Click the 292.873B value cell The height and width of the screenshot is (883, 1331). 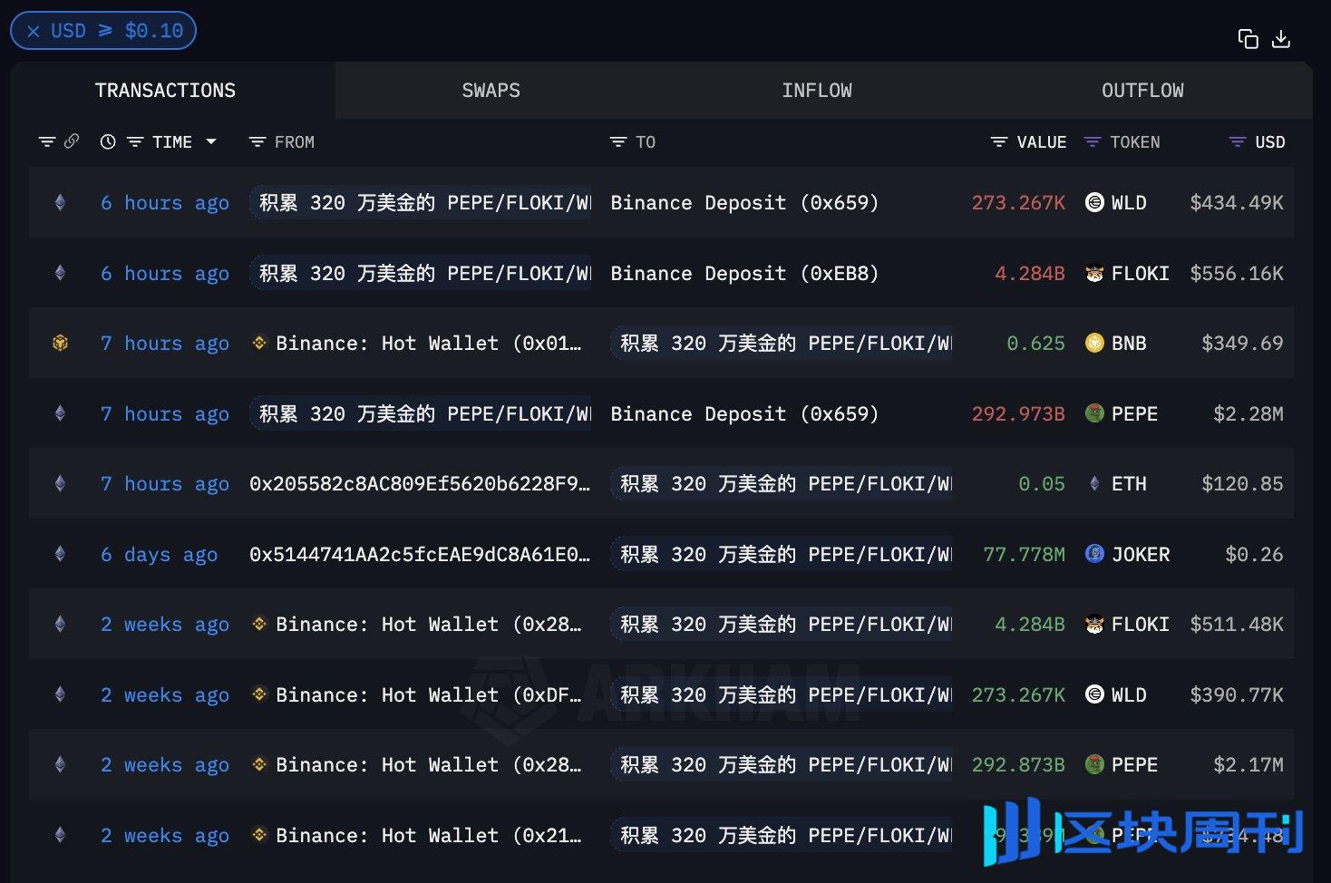coord(1018,765)
